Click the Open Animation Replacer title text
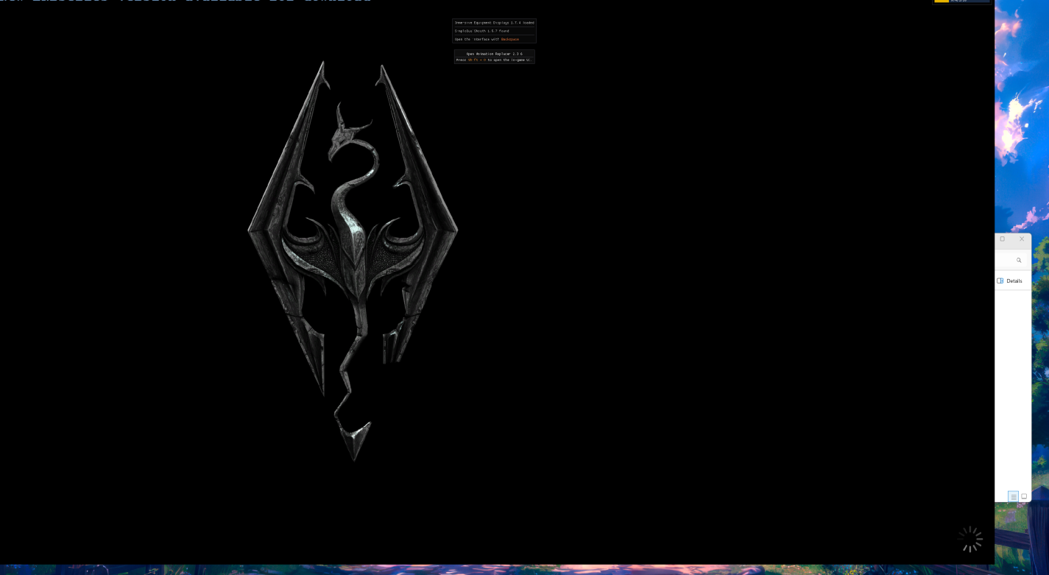The height and width of the screenshot is (575, 1049). [x=494, y=54]
